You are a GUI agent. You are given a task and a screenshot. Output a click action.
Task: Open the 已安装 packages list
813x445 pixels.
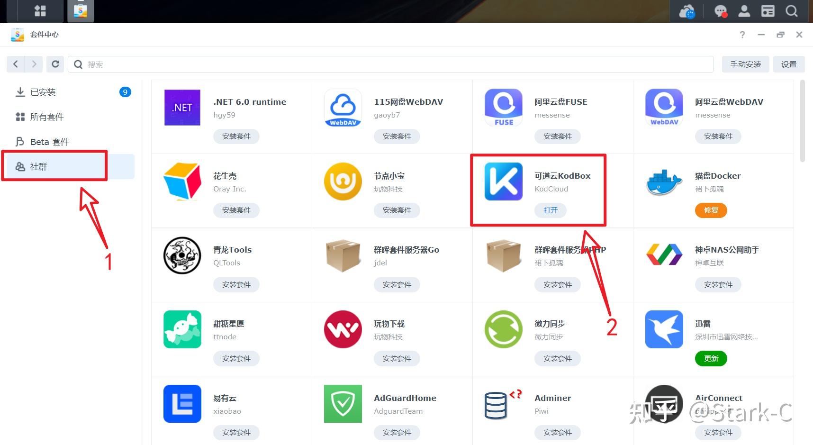pos(43,92)
